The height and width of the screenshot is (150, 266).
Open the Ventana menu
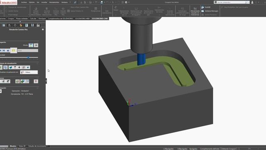tap(64, 2)
